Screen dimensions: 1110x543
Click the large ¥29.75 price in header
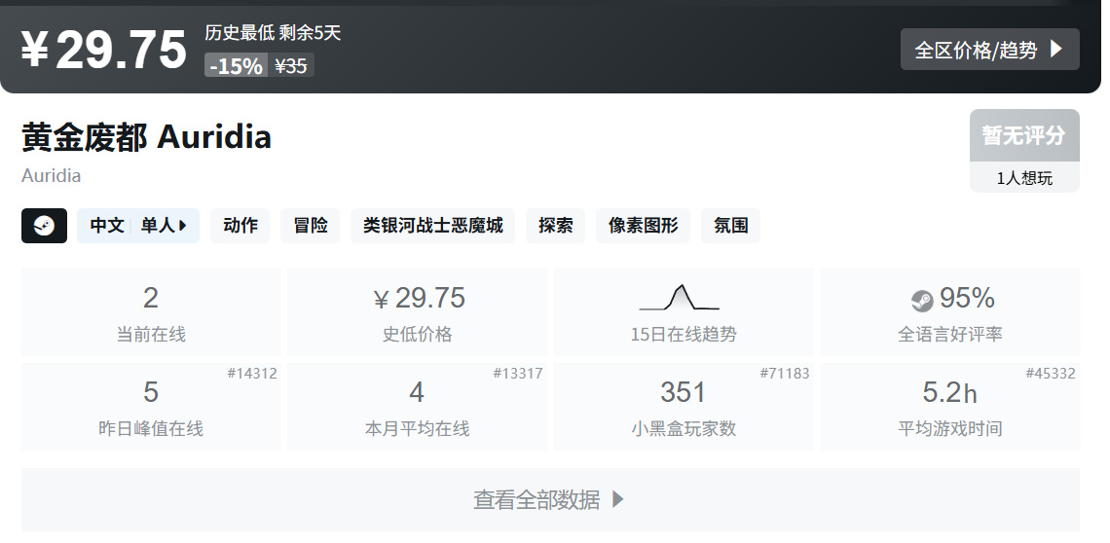tap(103, 50)
